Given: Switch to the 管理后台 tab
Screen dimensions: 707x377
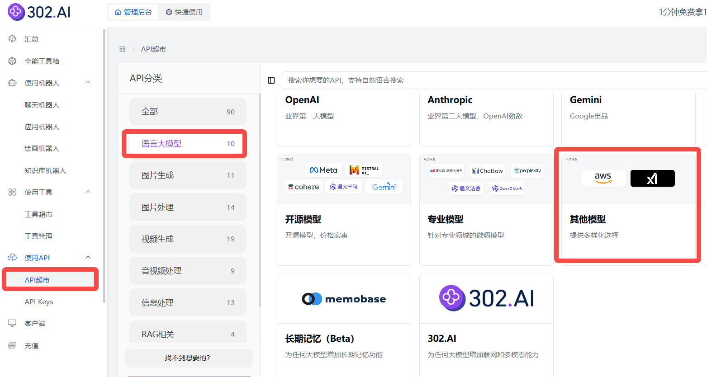Looking at the screenshot, I should (133, 12).
